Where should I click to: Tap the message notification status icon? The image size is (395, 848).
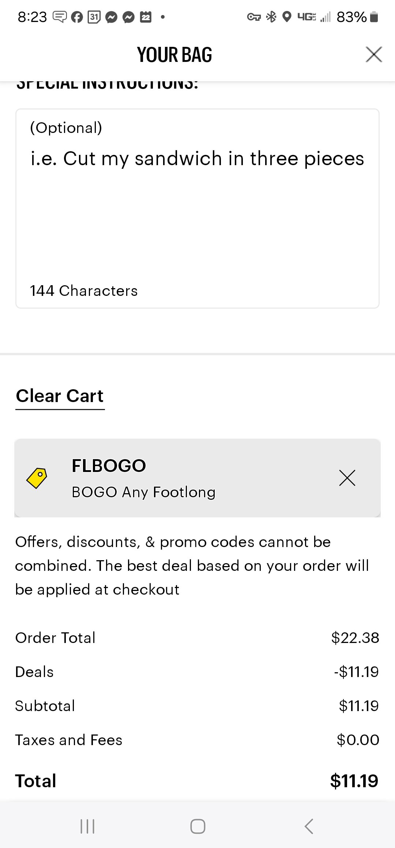point(60,16)
